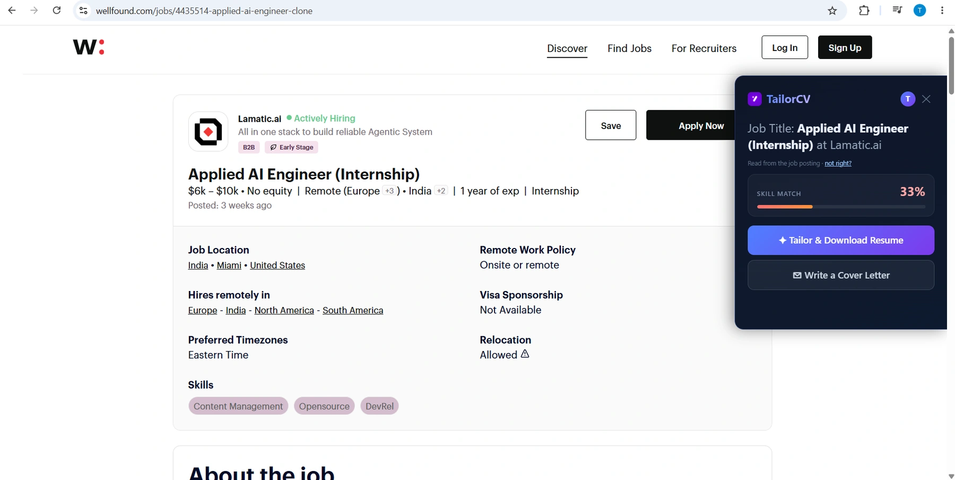This screenshot has width=955, height=480.
Task: Click the 'Actively Hiring' status text
Action: [x=325, y=118]
